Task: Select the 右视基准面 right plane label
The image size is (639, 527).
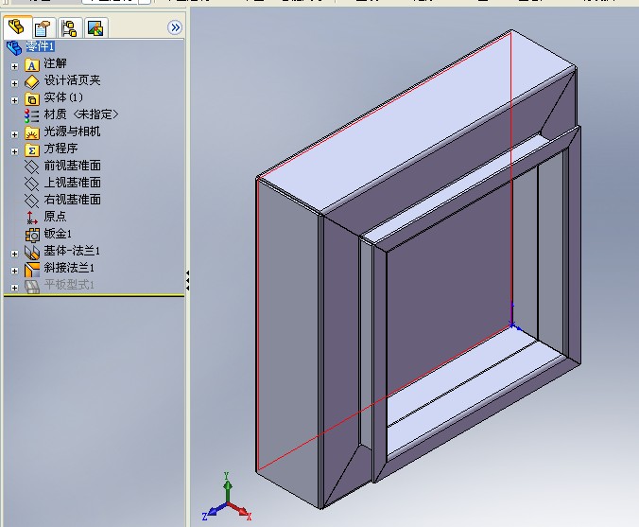Action: coord(72,200)
